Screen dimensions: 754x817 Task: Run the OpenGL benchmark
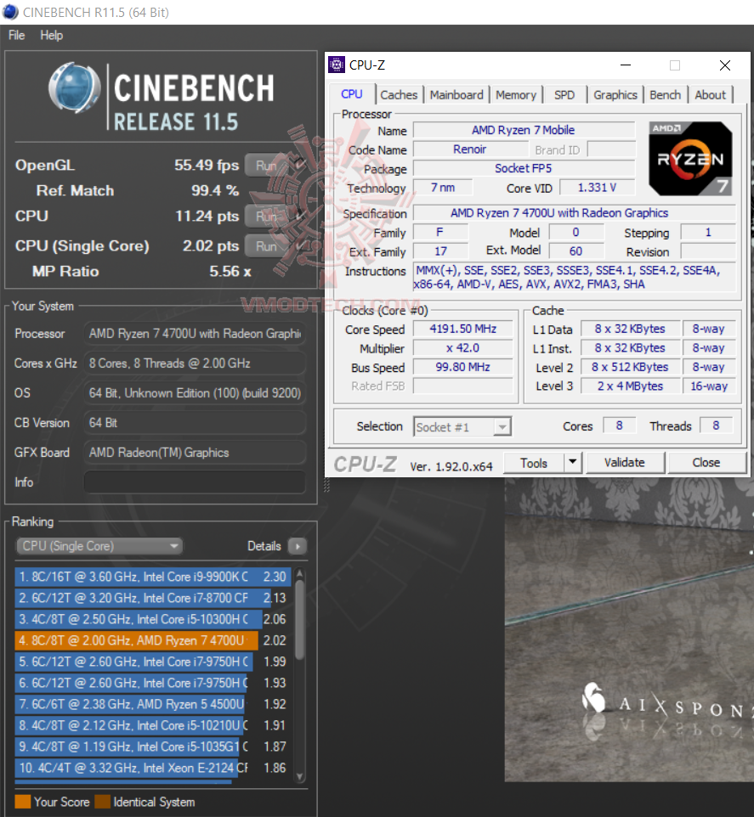[266, 166]
